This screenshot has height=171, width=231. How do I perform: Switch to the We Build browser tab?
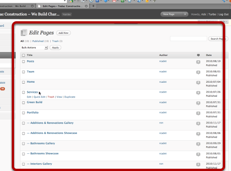(16, 6)
